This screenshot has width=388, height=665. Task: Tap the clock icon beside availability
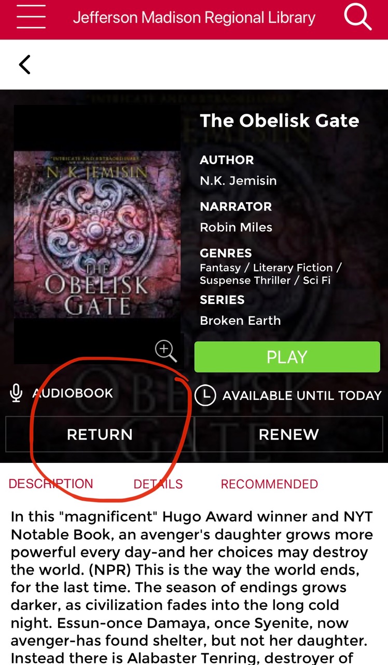click(x=205, y=395)
